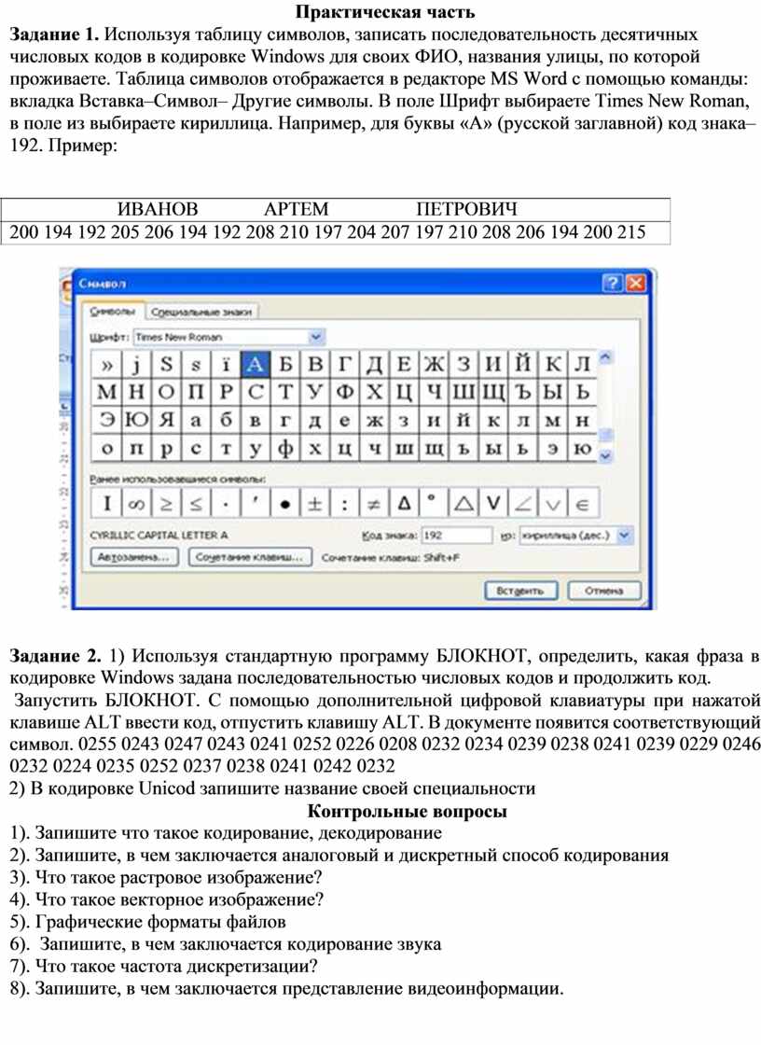Pick less-or-equal sign in recent symbols
The image size is (761, 1045).
tap(196, 503)
